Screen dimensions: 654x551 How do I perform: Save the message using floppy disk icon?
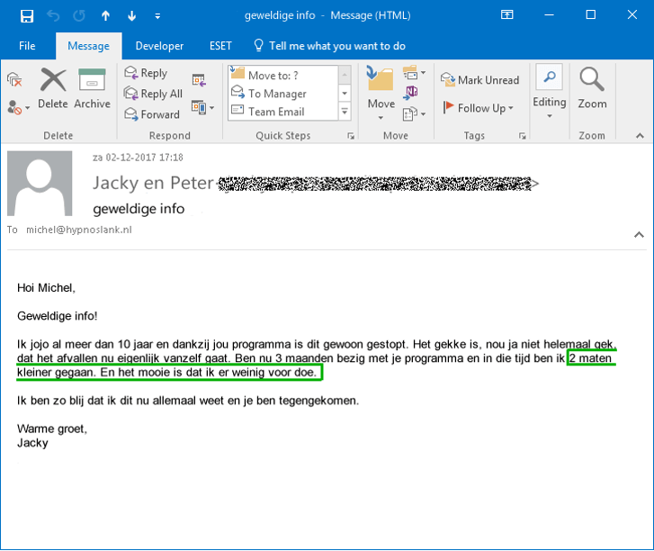tap(27, 16)
